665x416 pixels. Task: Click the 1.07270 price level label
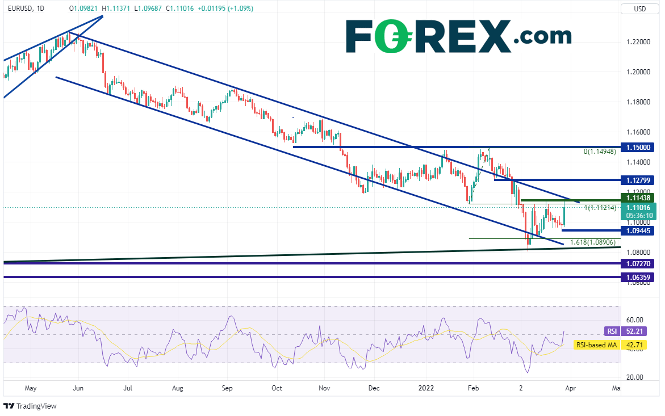[640, 264]
